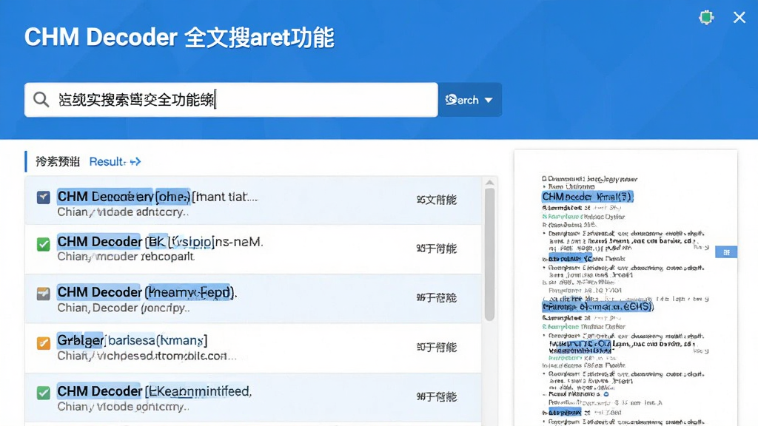
Task: Toggle orange checkbox for 'Grblger barlsesa' row
Action: click(44, 343)
